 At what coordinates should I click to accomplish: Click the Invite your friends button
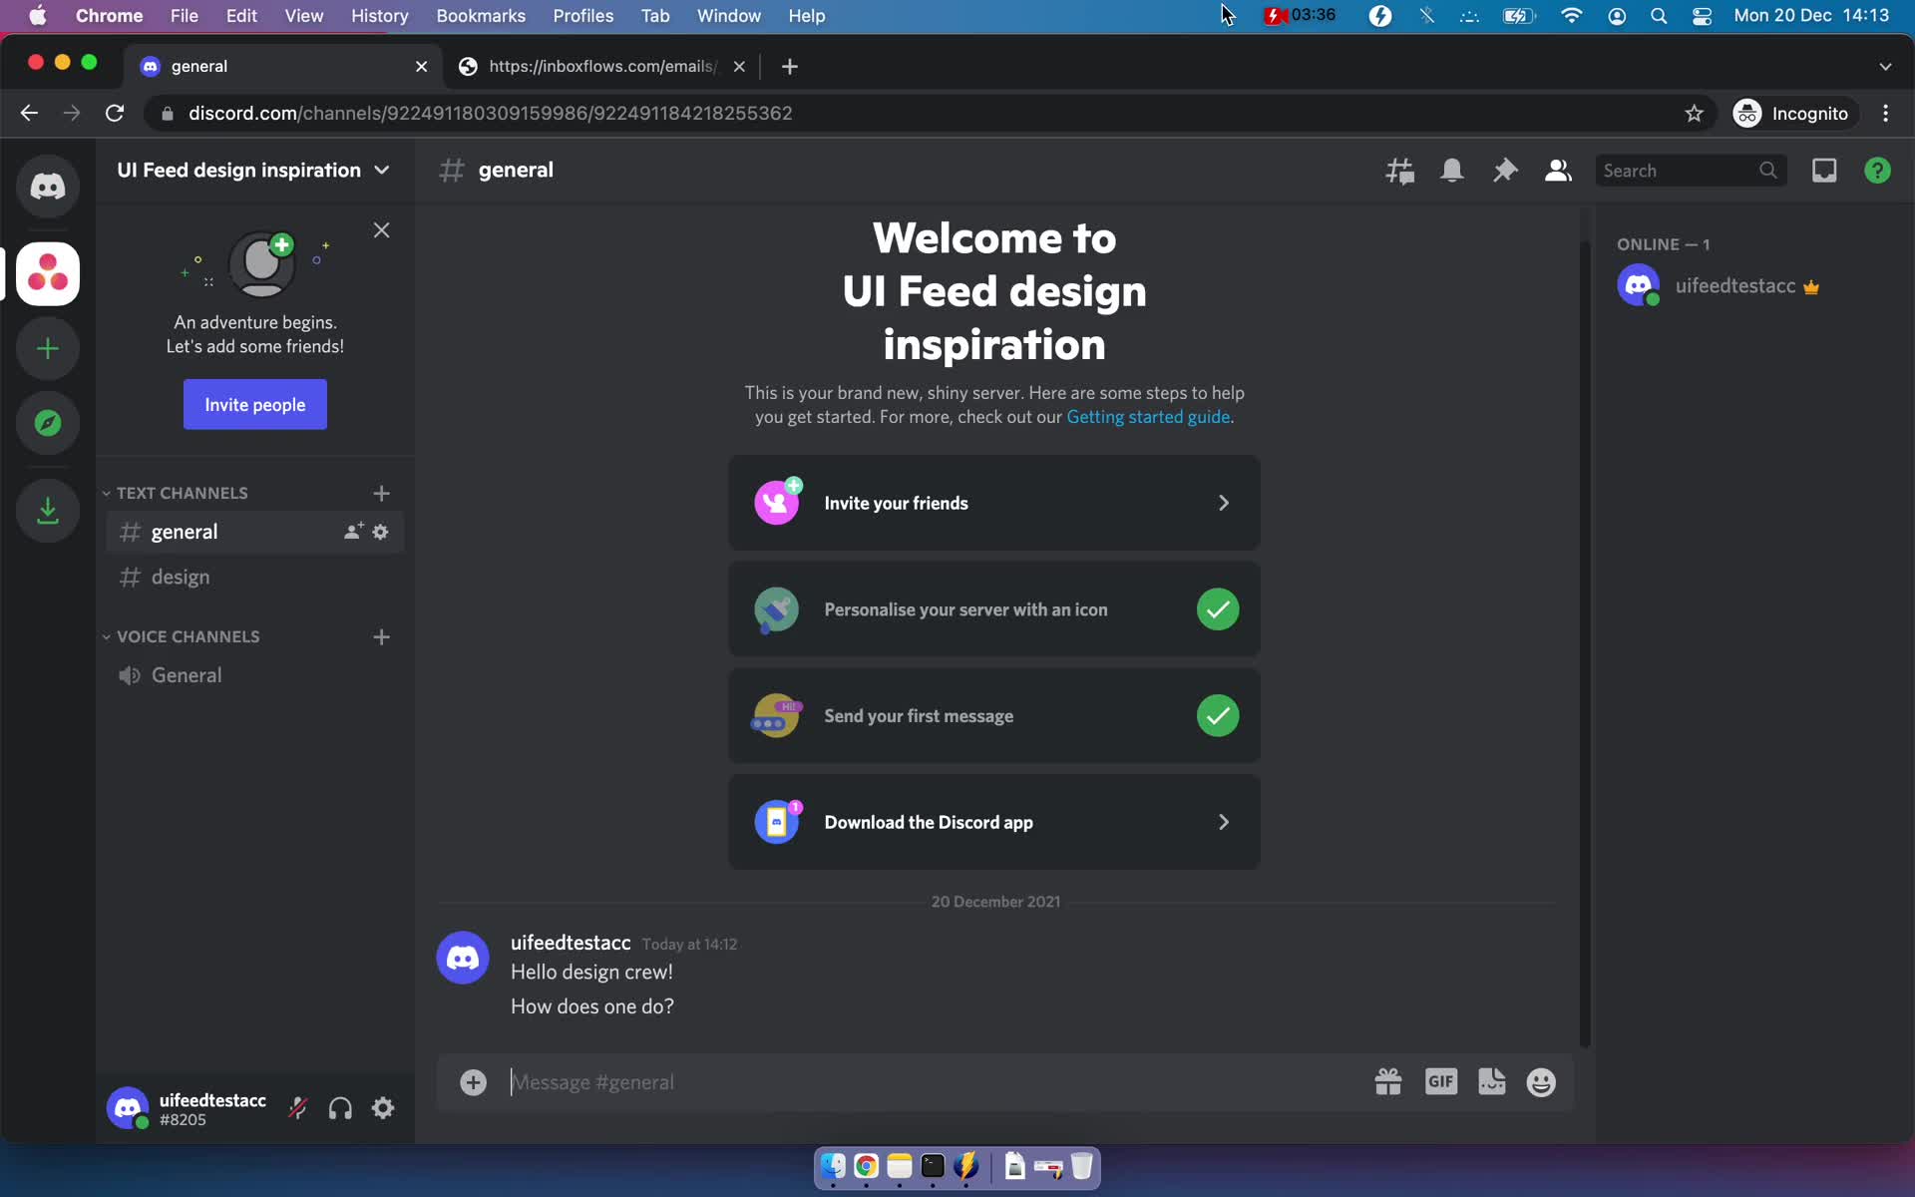pos(994,502)
